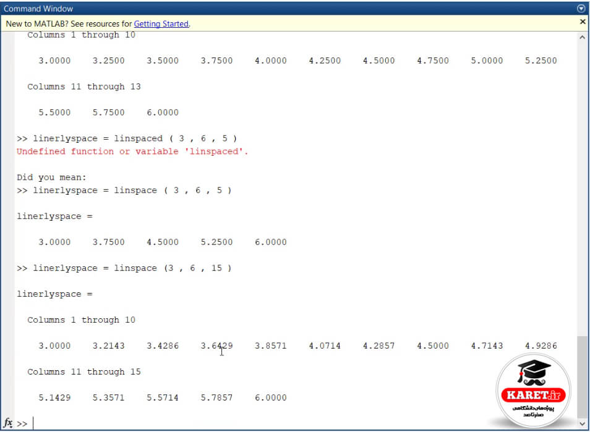Click the Command Window title text
This screenshot has height=432, width=590.
pos(38,9)
